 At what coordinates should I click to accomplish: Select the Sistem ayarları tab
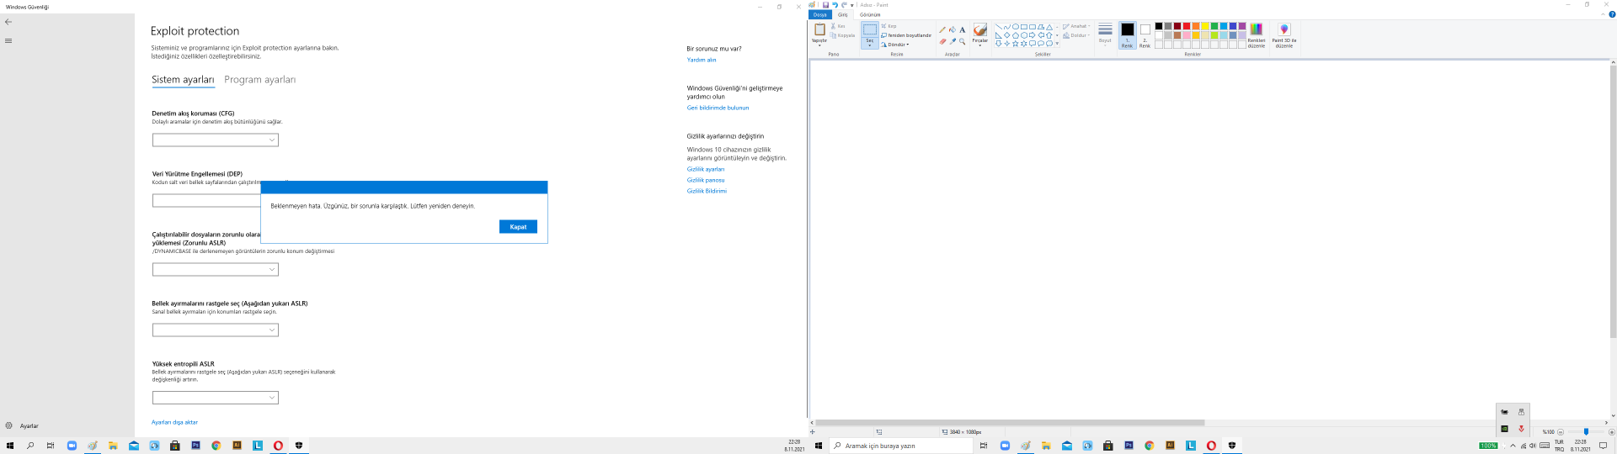183,80
